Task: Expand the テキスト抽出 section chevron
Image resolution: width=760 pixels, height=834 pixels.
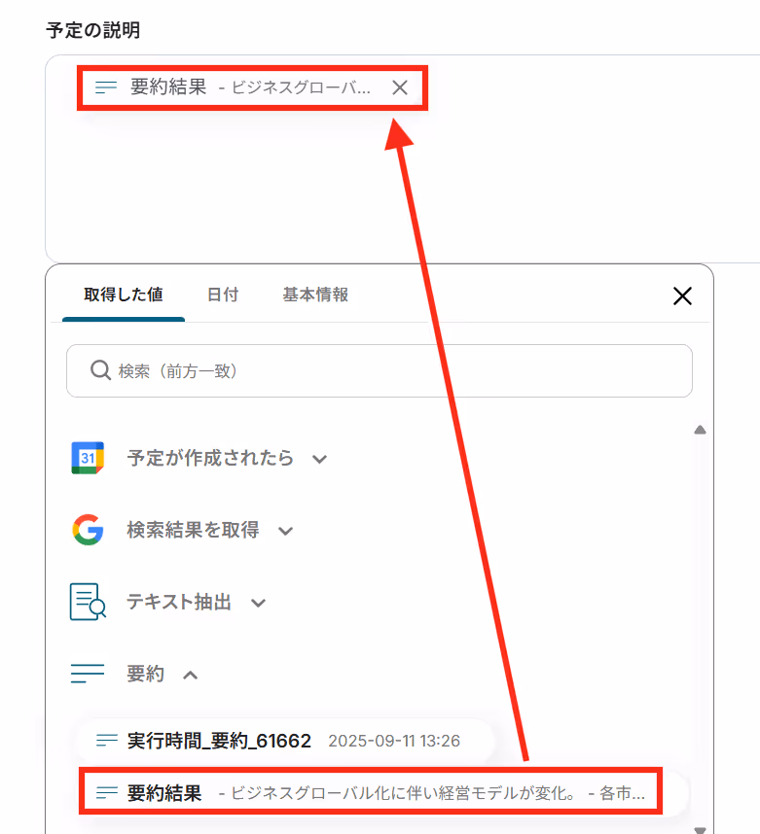Action: (258, 604)
